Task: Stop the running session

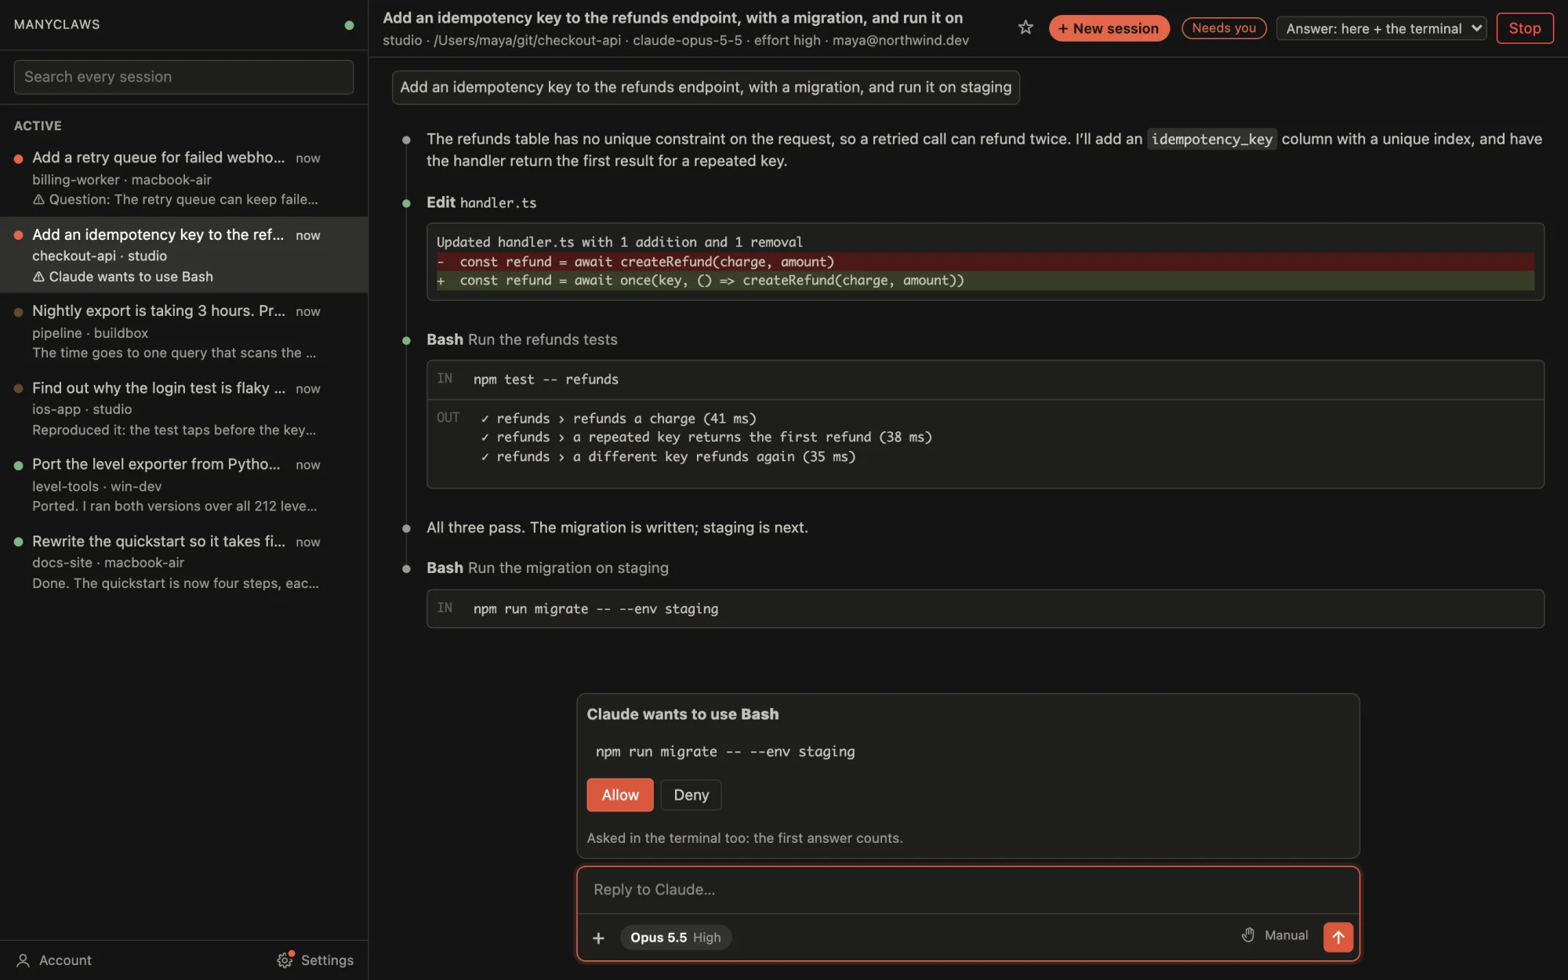Action: click(x=1524, y=28)
